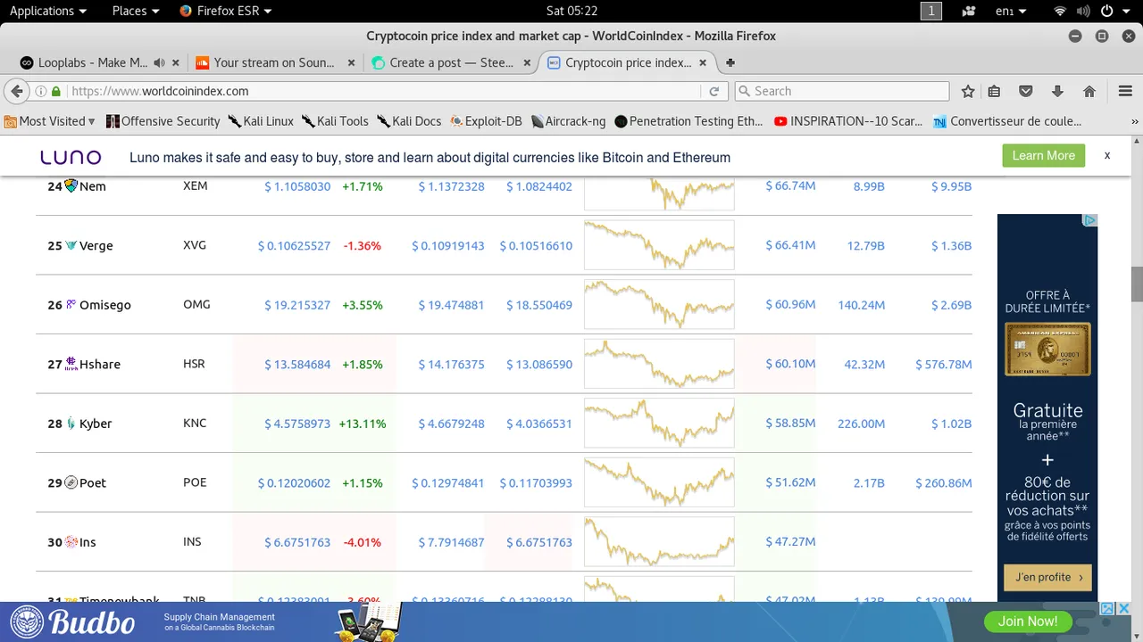Show site information icon in URL bar
The width and height of the screenshot is (1143, 642).
40,91
